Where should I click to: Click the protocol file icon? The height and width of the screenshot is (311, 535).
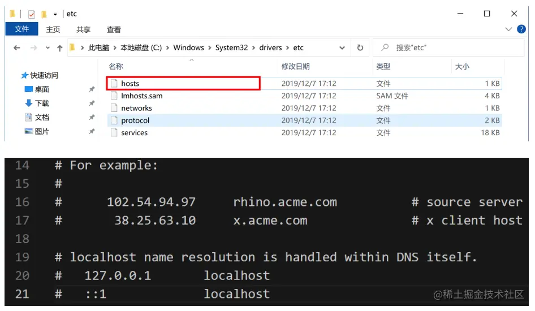point(114,120)
